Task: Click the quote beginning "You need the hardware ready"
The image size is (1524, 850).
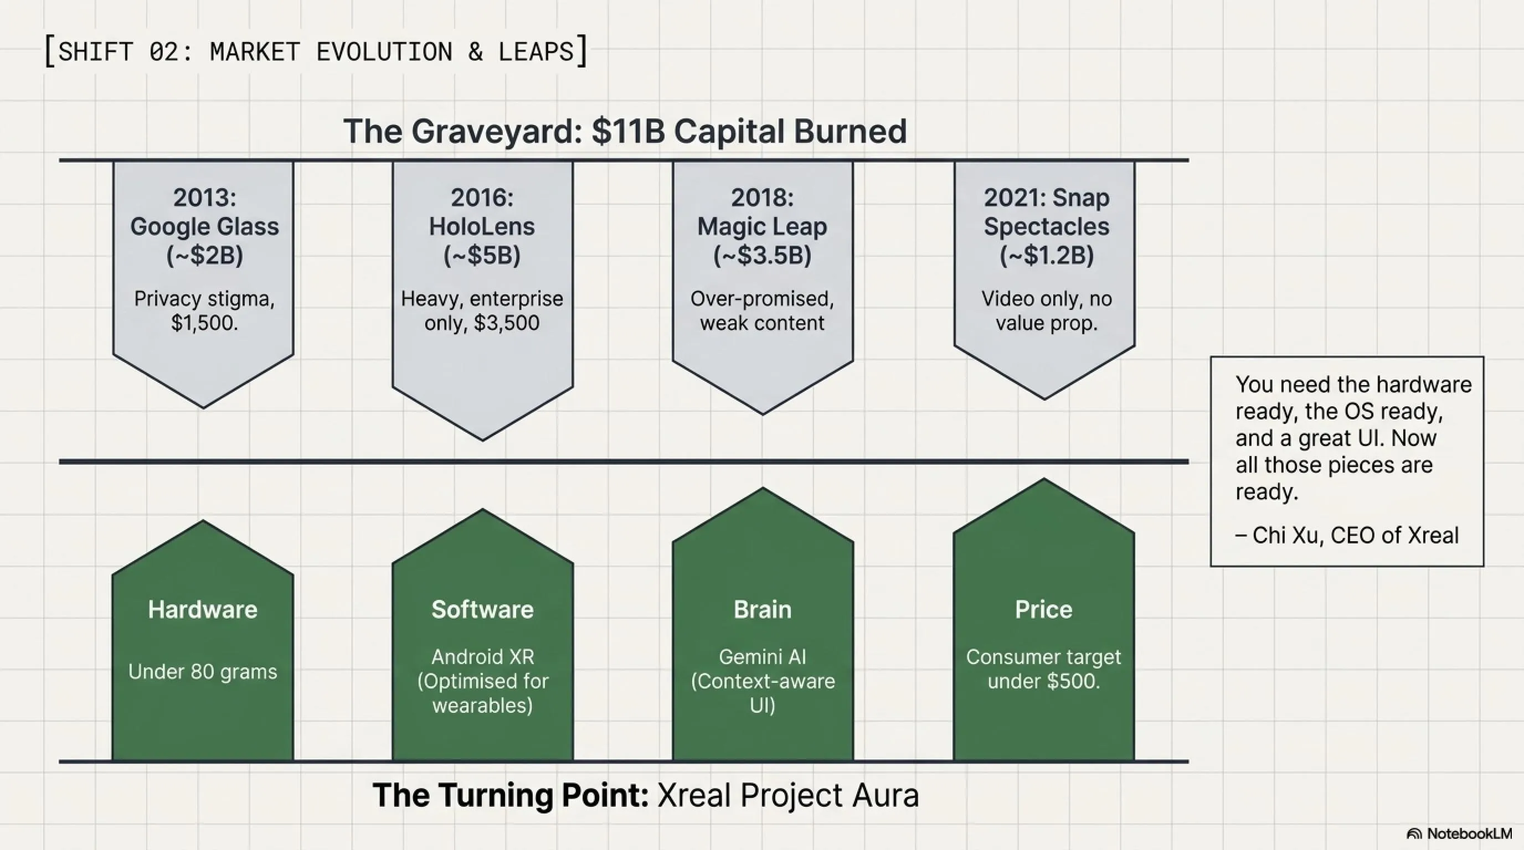Action: point(1353,438)
